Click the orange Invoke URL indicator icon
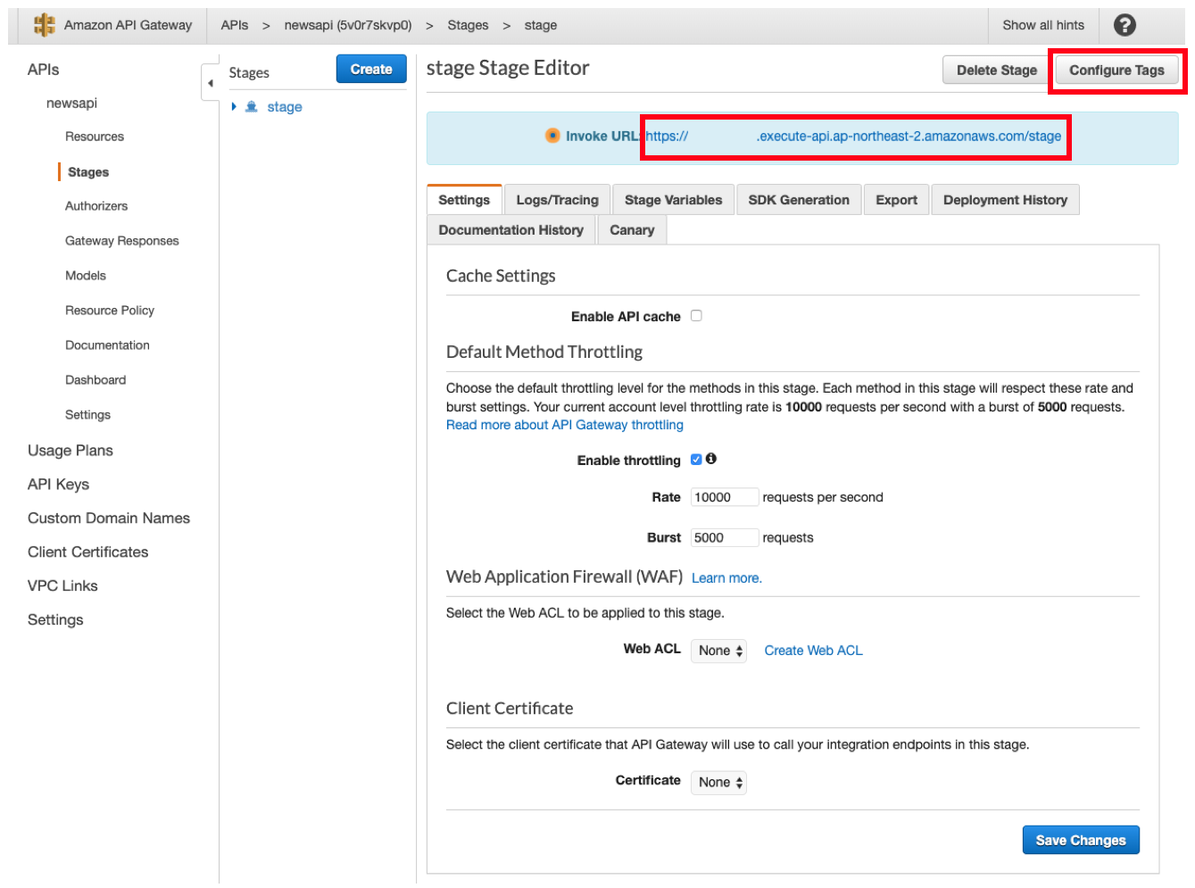This screenshot has height=888, width=1195. (553, 136)
